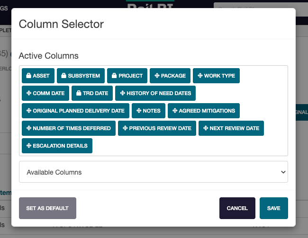Screen dimensions: 308x238
Task: Click the move icon on PACKAGE chip
Action: click(x=157, y=76)
